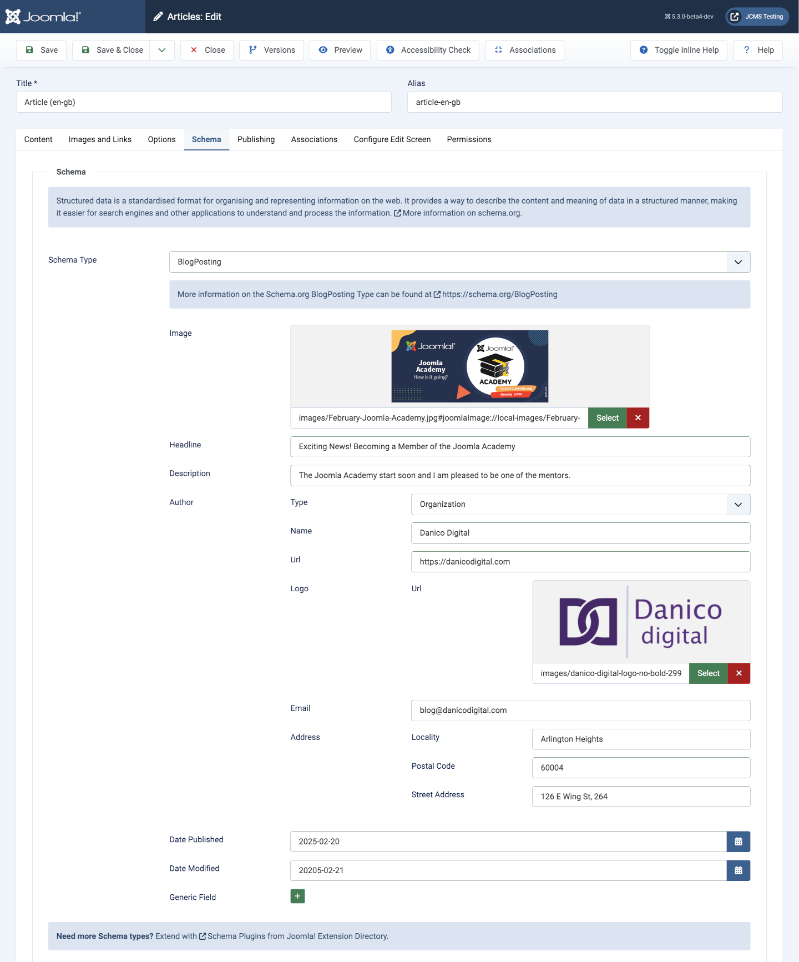
Task: Switch to the Publishing tab
Action: click(256, 139)
